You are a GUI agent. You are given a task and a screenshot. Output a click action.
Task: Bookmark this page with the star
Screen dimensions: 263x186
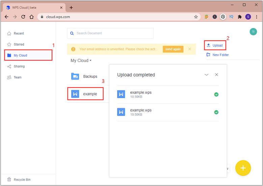tap(196, 17)
